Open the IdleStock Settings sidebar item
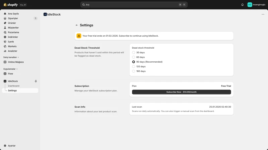 20,90
